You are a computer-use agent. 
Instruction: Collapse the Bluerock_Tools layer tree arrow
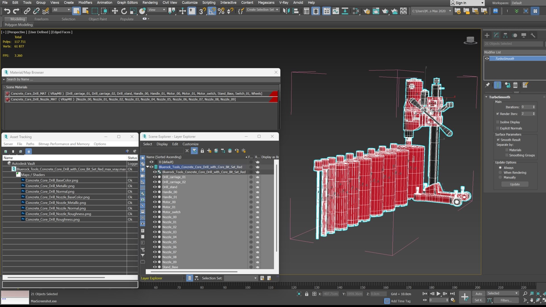click(148, 167)
